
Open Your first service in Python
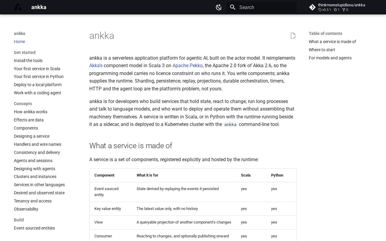39,77
